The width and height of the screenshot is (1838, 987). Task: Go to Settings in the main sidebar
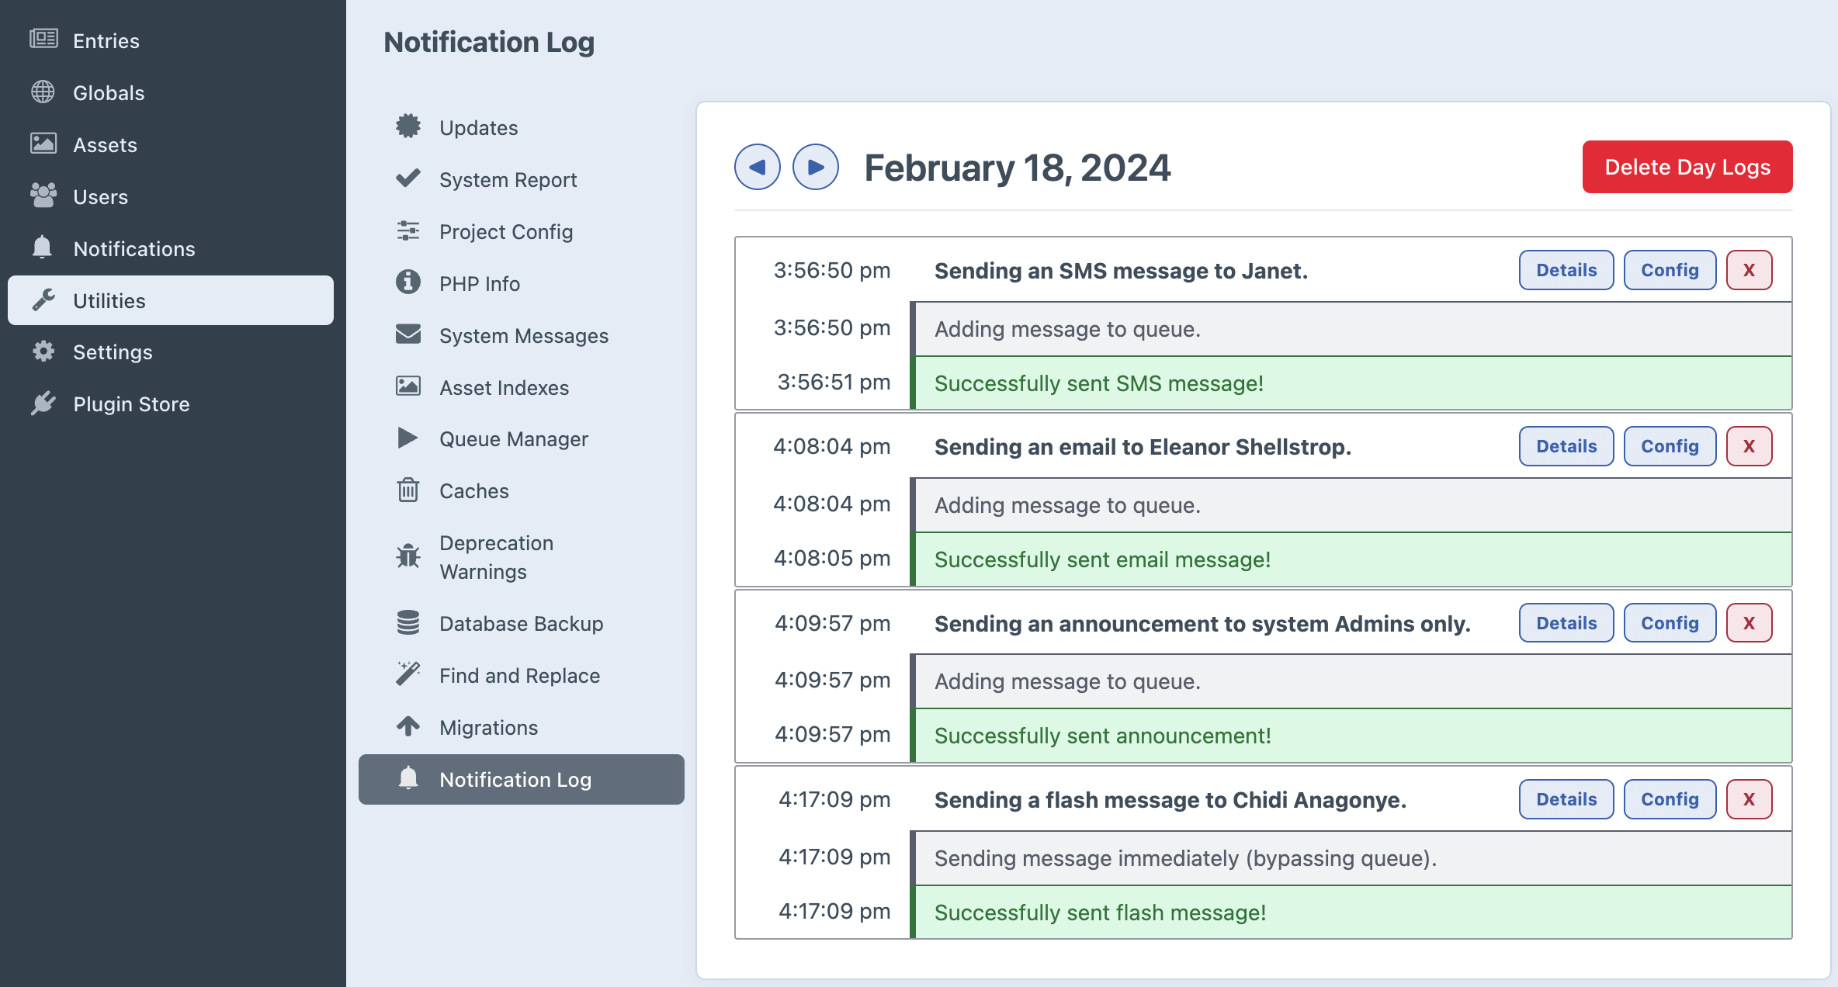113,352
